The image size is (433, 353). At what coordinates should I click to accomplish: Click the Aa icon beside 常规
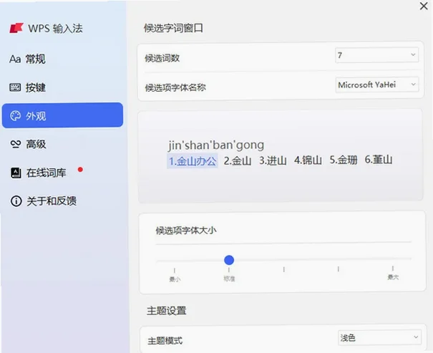coord(15,59)
